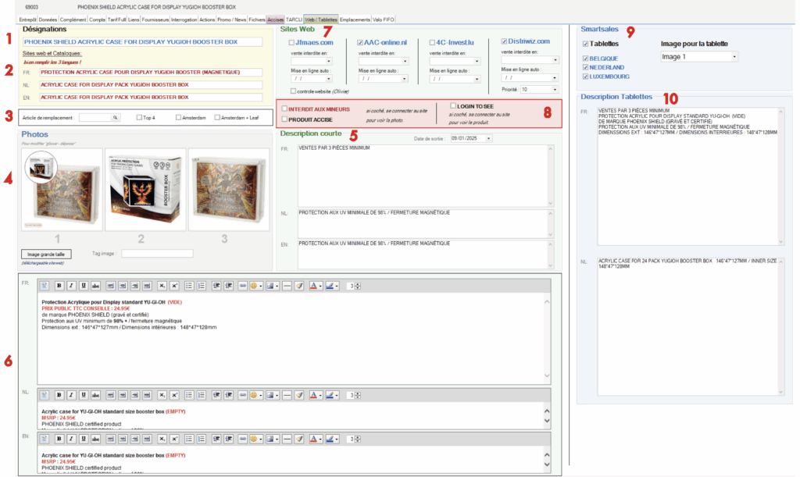Check the INTERDIT AUX MINEURS box

285,109
